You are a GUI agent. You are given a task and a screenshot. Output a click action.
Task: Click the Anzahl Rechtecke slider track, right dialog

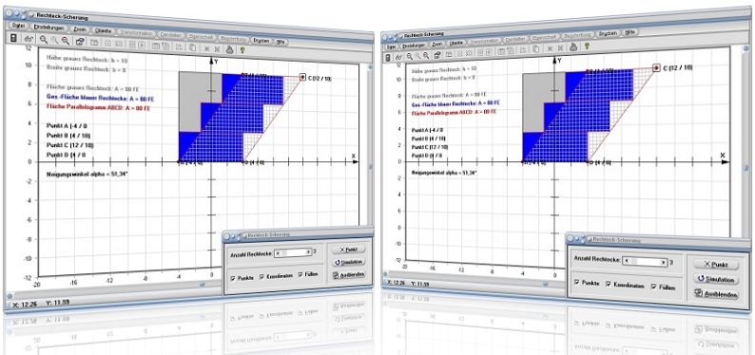click(645, 262)
